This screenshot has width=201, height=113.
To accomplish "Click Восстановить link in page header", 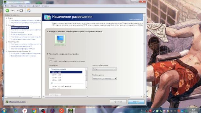I will [x=135, y=19].
